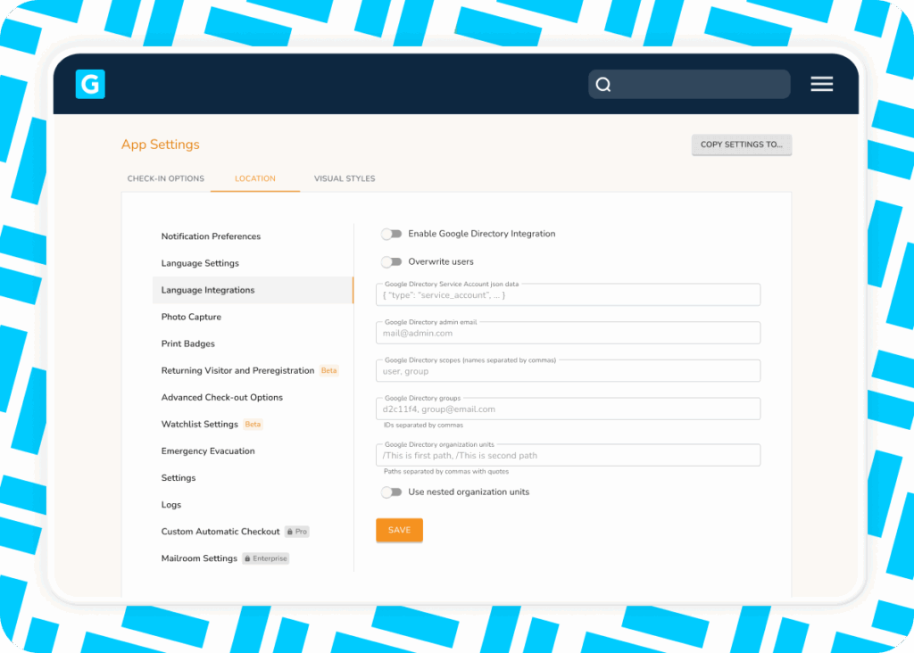
Task: Switch to Visual Styles tab
Action: [345, 178]
